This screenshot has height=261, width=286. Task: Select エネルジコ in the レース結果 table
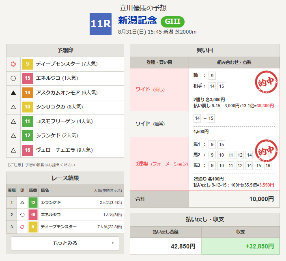[51, 214]
